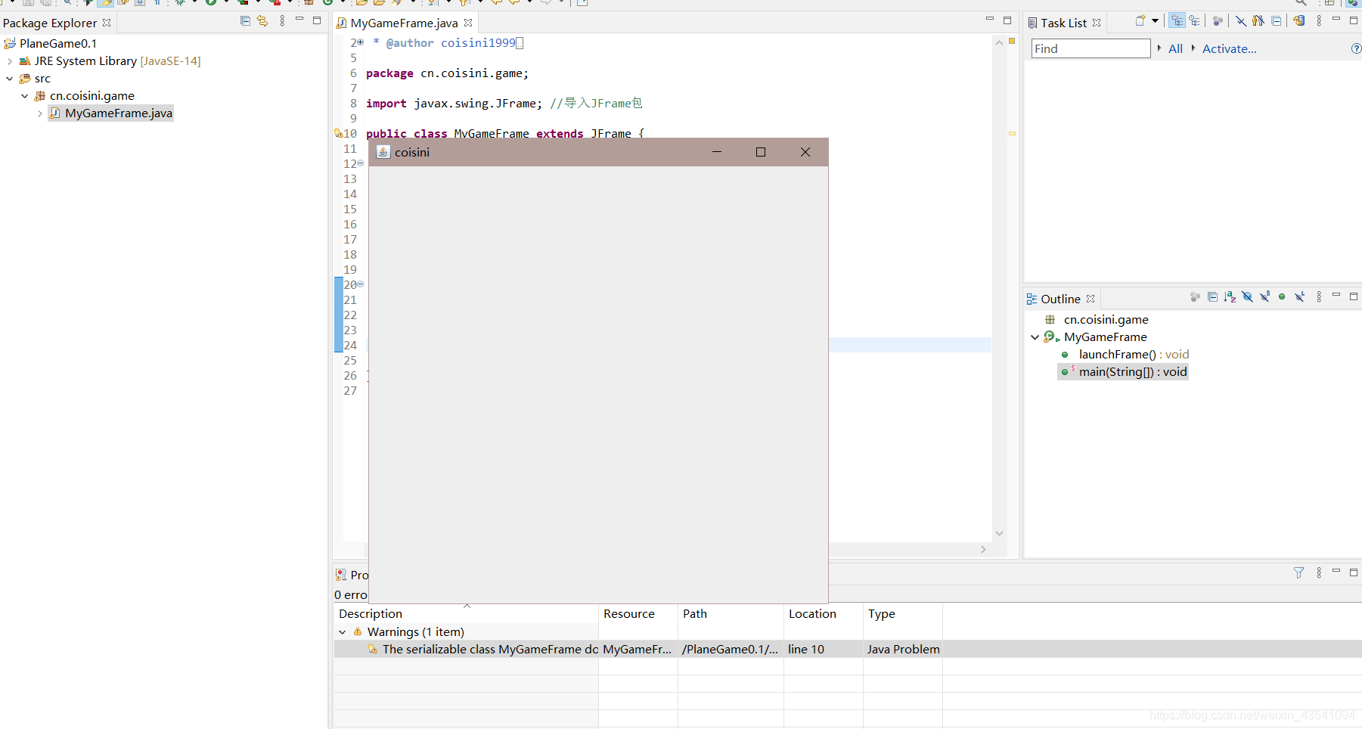Toggle Hide Completed Tasks in Task List
Image resolution: width=1362 pixels, height=729 pixels.
pos(1241,21)
